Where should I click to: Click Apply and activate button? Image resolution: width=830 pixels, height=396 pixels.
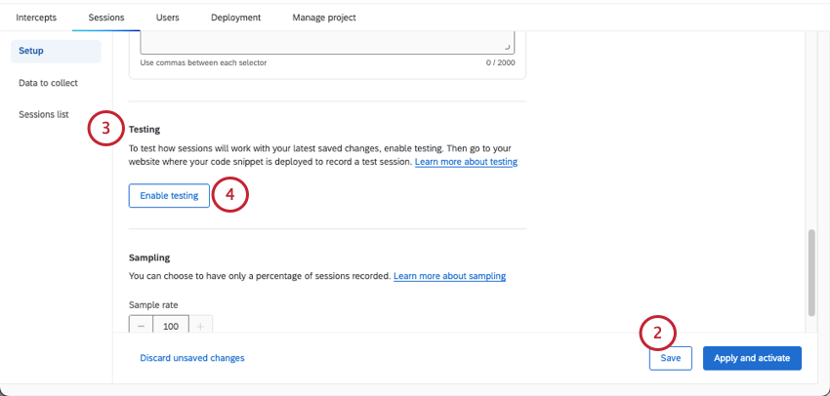pos(752,358)
